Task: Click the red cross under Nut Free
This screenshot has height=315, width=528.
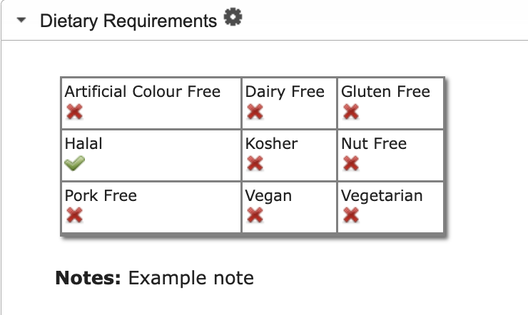Action: [351, 164]
